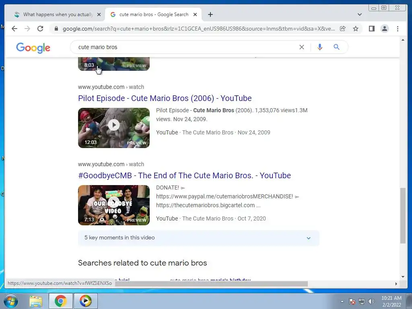The height and width of the screenshot is (309, 412).
Task: Open the Chrome side panel
Action: (371, 29)
